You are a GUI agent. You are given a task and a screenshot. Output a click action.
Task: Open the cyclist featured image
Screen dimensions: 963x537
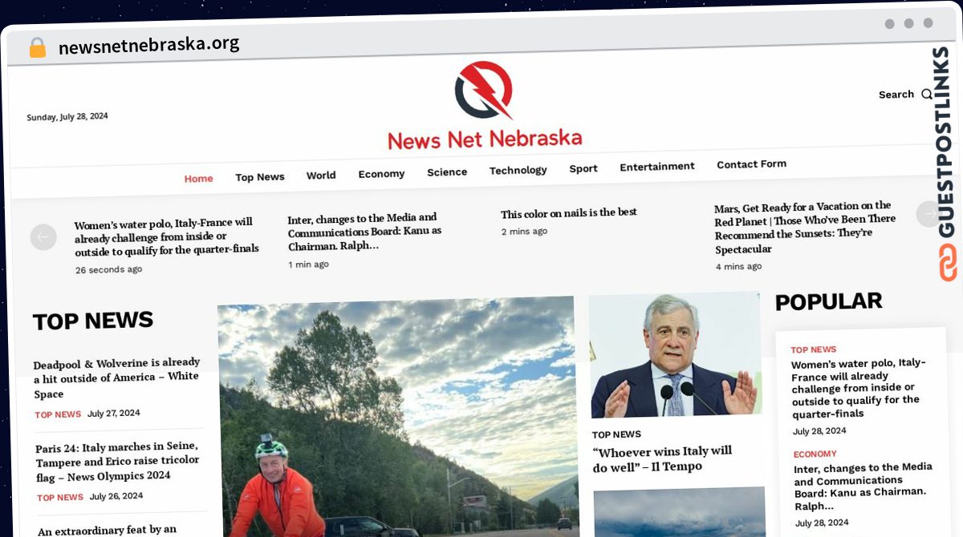point(398,417)
